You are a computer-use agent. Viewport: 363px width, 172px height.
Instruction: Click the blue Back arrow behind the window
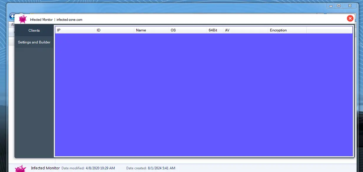[13, 16]
